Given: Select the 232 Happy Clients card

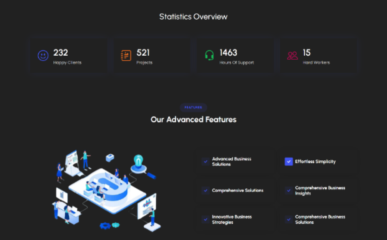Looking at the screenshot, I should tap(69, 56).
